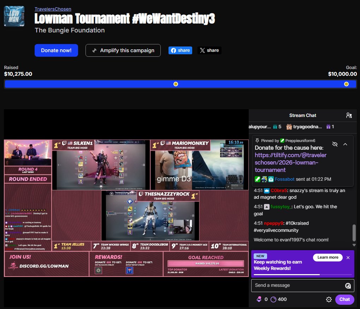The image size is (360, 309).
Task: Share campaign on X
Action: (x=209, y=50)
